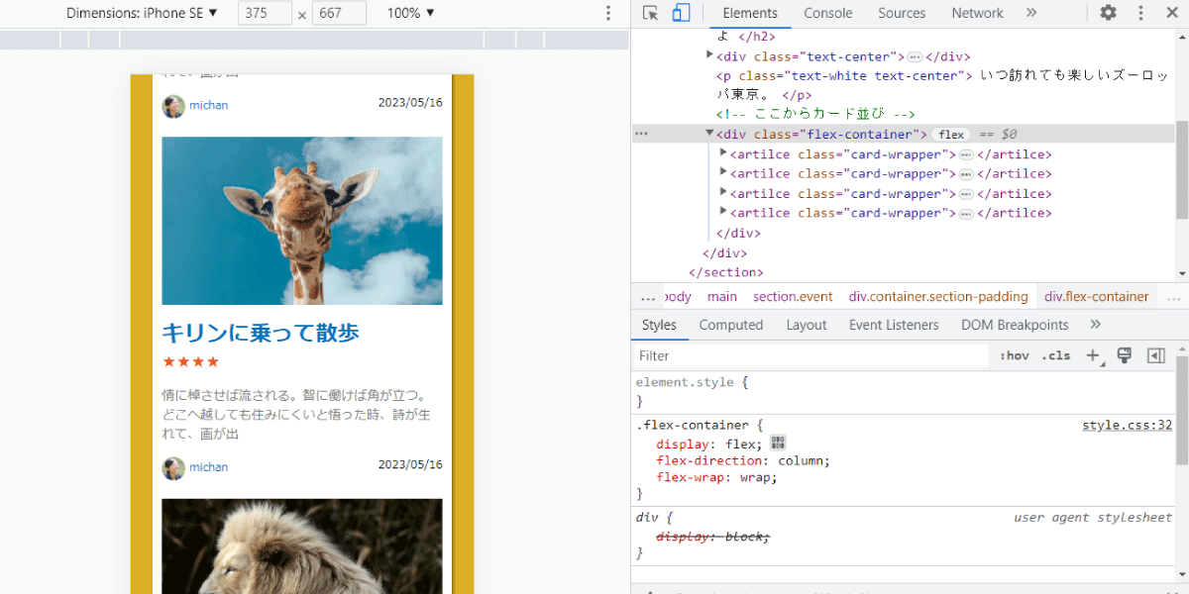Open the Network panel tab
The image size is (1189, 594).
tap(977, 13)
